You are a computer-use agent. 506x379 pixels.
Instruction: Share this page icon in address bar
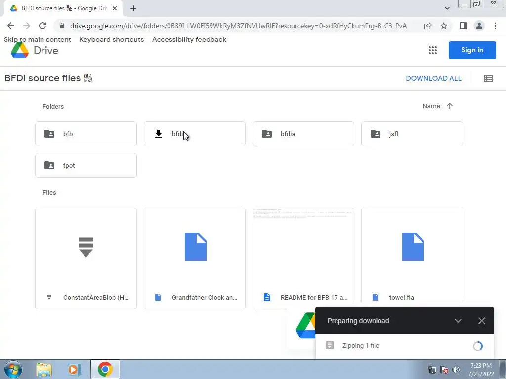[x=428, y=26]
